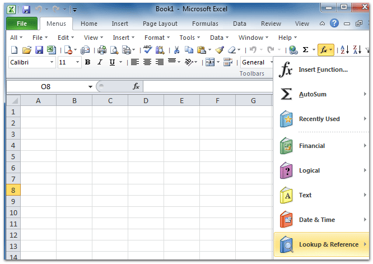
Task: Click the New blank workbook icon
Action: tap(15, 50)
